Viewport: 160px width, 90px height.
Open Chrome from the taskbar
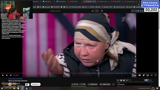coord(22,88)
